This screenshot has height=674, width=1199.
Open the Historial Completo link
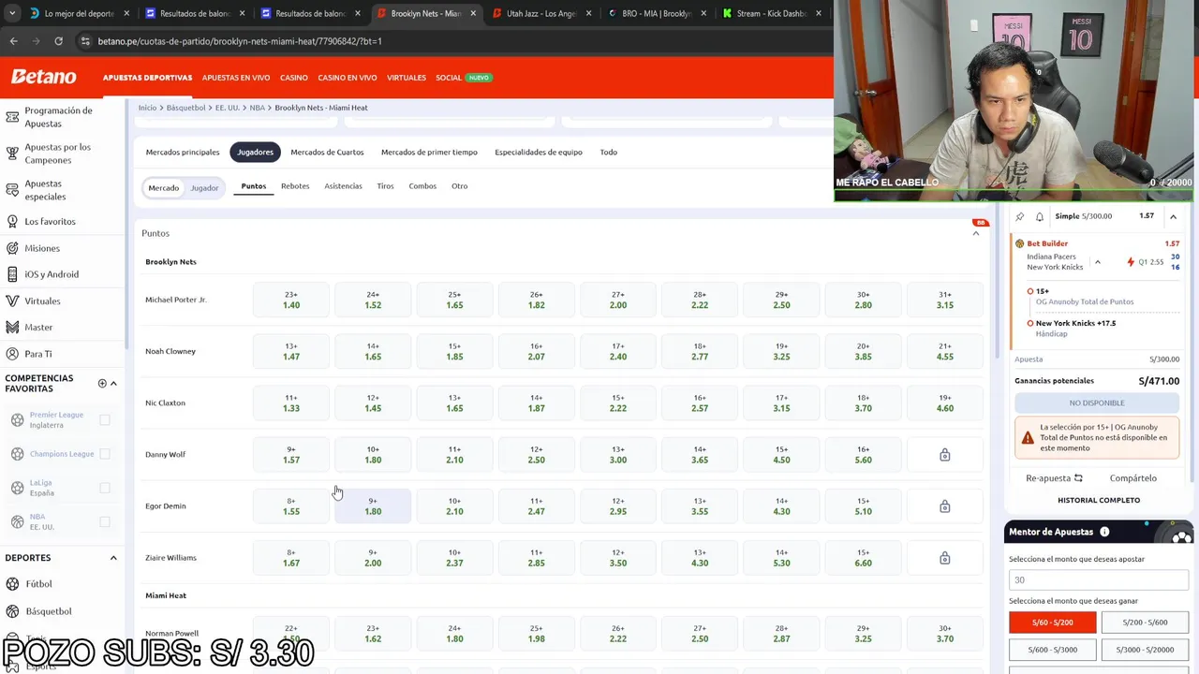click(1099, 500)
